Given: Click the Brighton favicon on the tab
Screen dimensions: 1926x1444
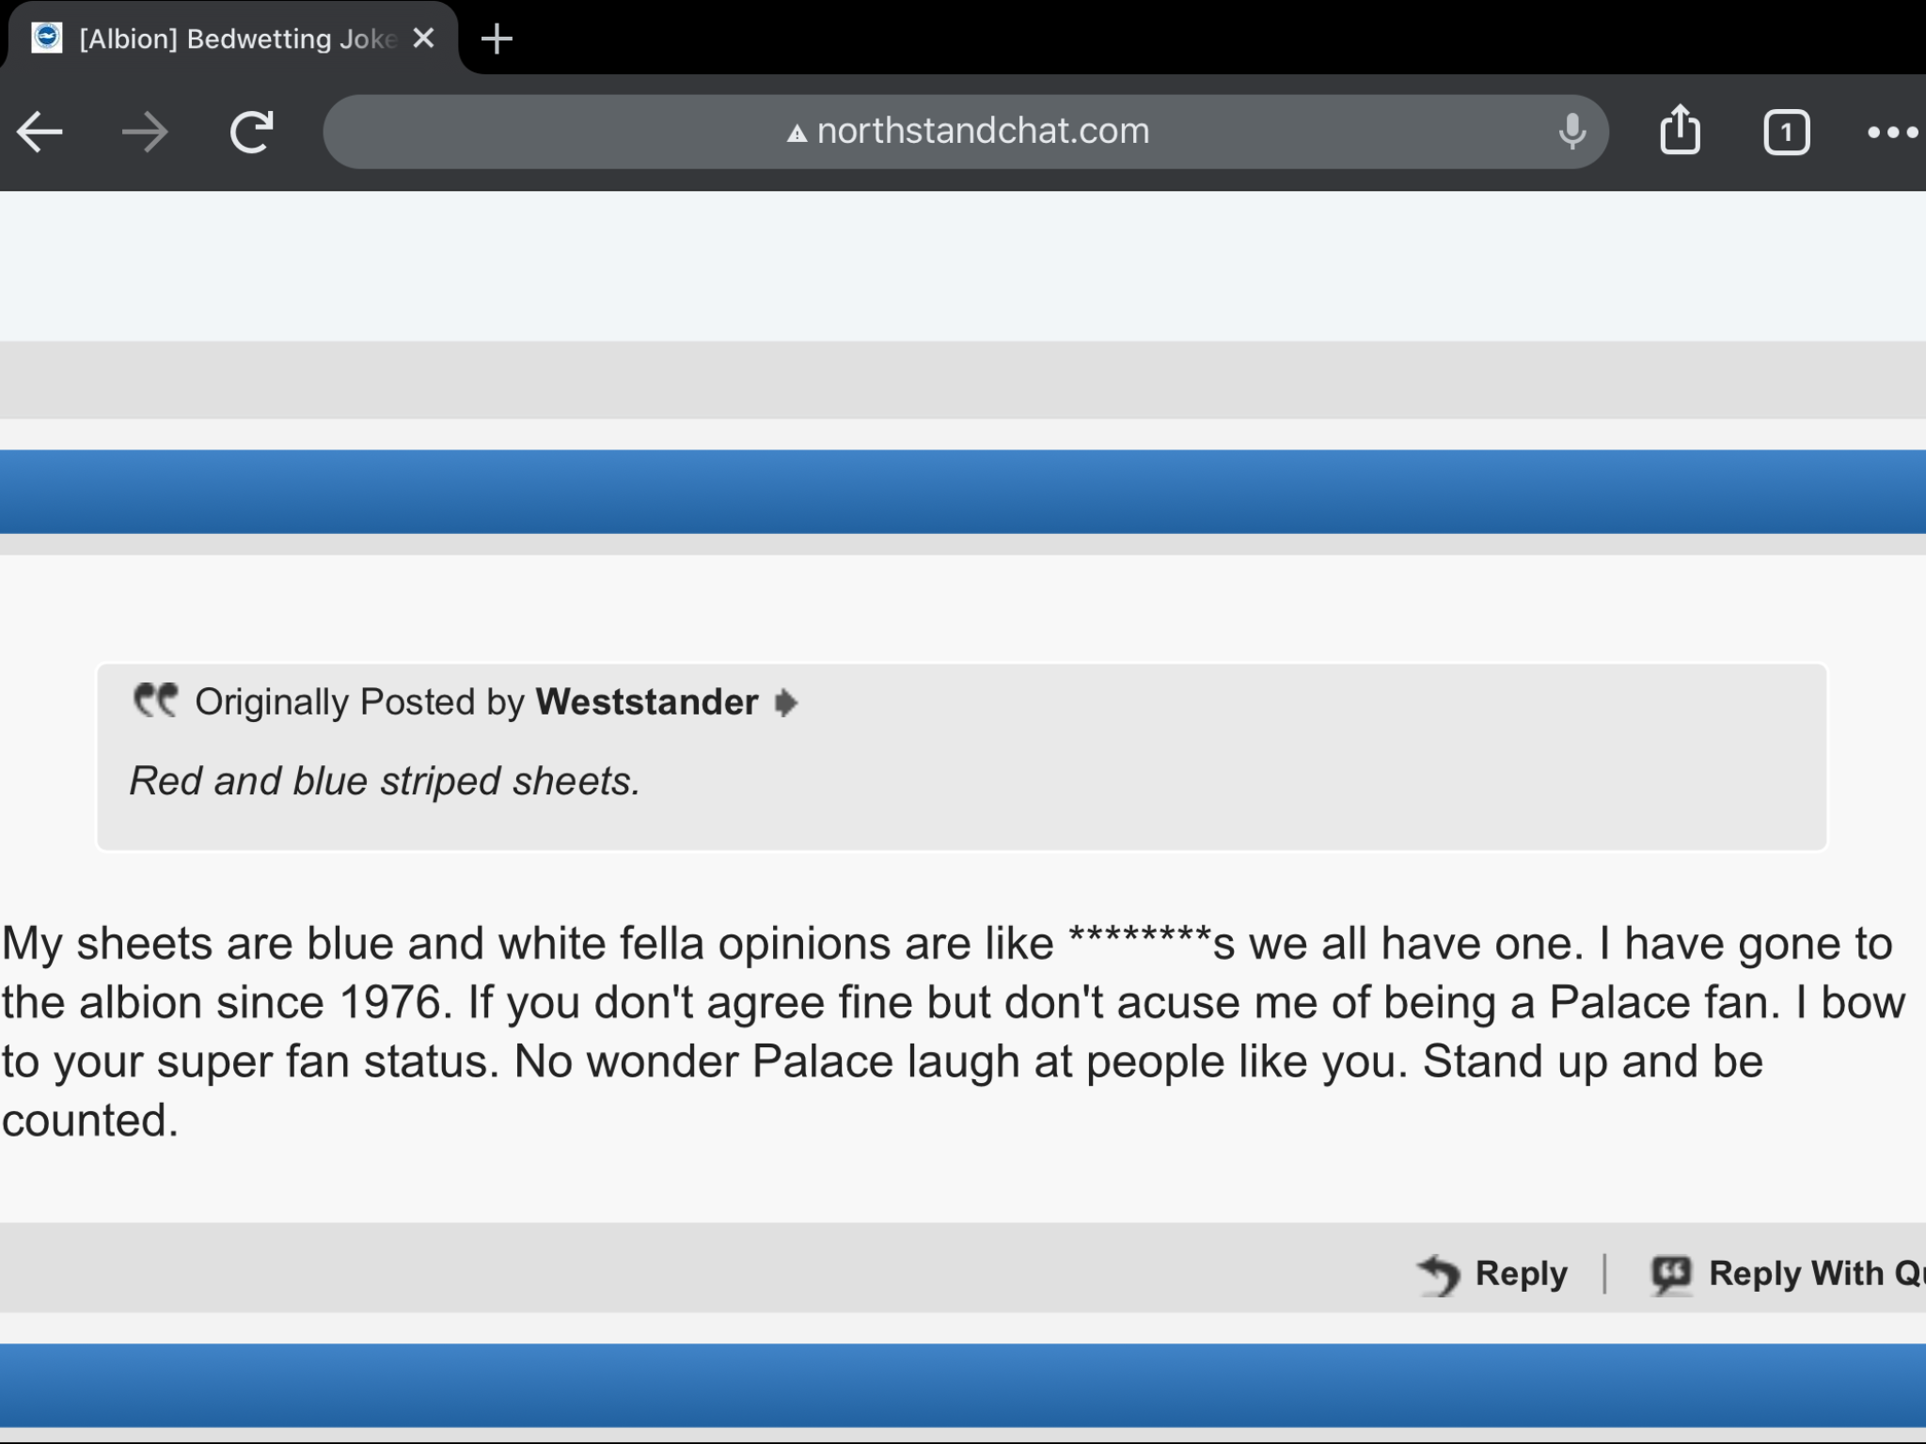Looking at the screenshot, I should [x=46, y=38].
